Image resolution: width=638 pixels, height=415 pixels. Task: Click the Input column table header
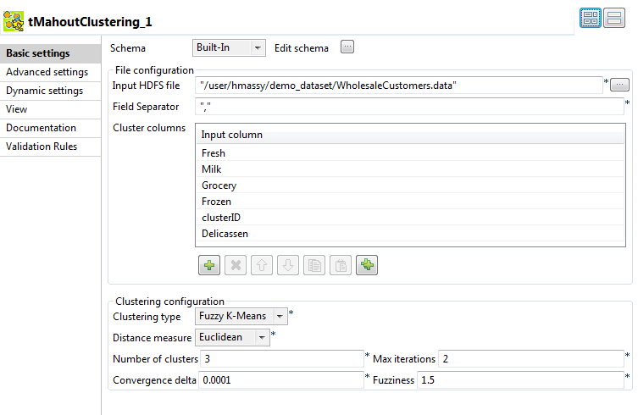pos(410,135)
